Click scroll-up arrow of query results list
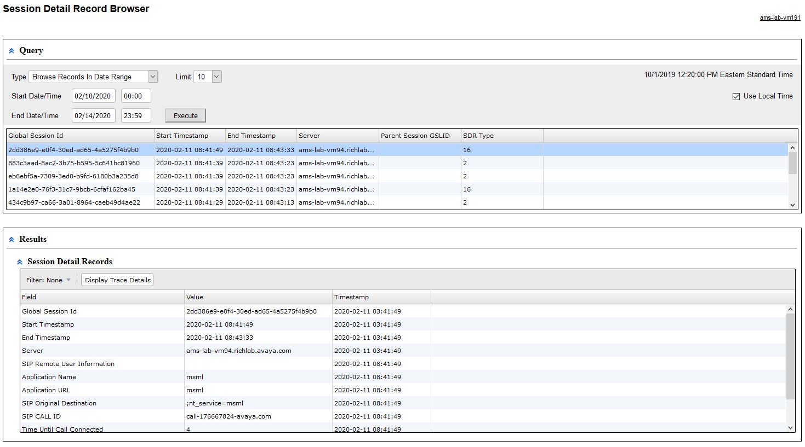805x447 pixels. pyautogui.click(x=792, y=148)
